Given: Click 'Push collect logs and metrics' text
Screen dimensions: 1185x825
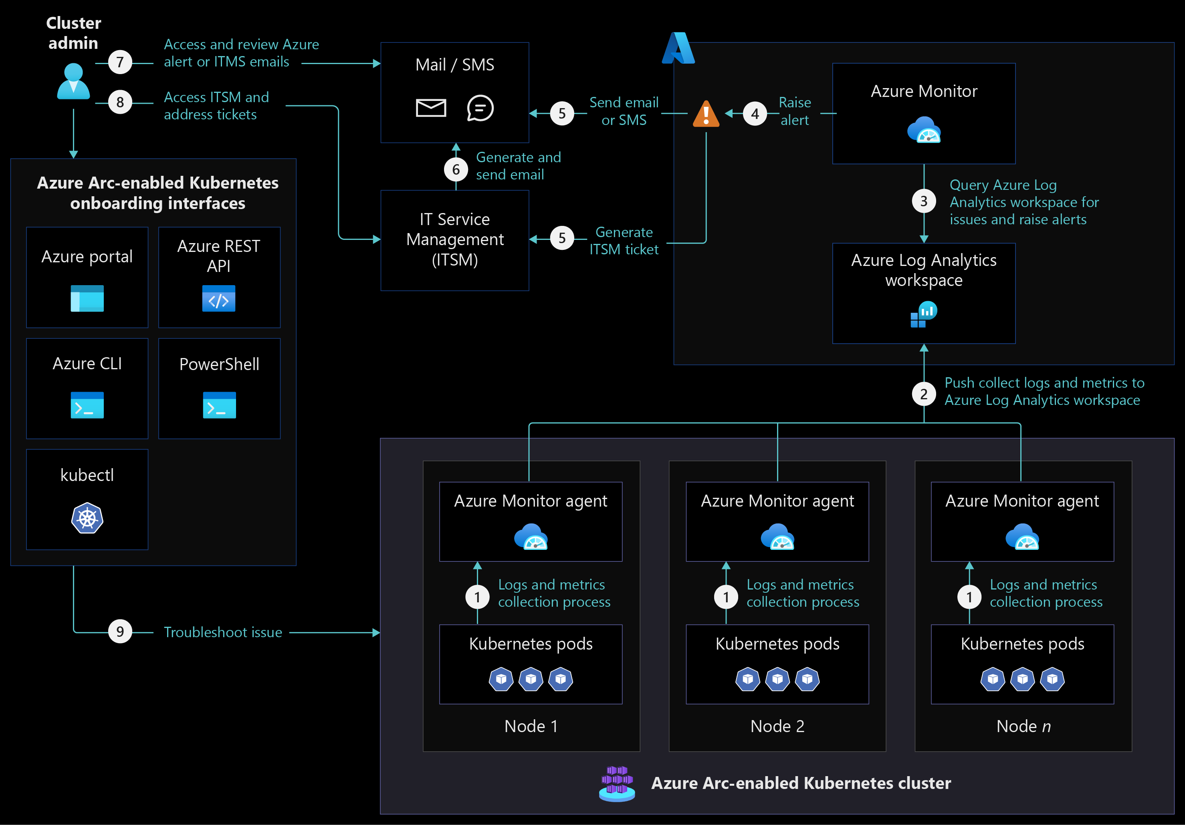Looking at the screenshot, I should coord(1045,391).
